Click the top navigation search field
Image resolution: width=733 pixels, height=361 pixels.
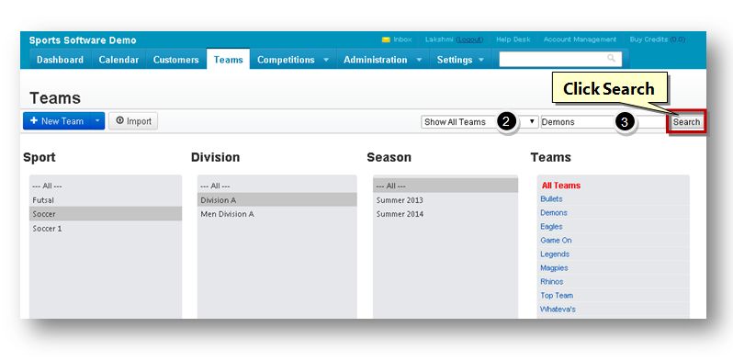pyautogui.click(x=560, y=60)
